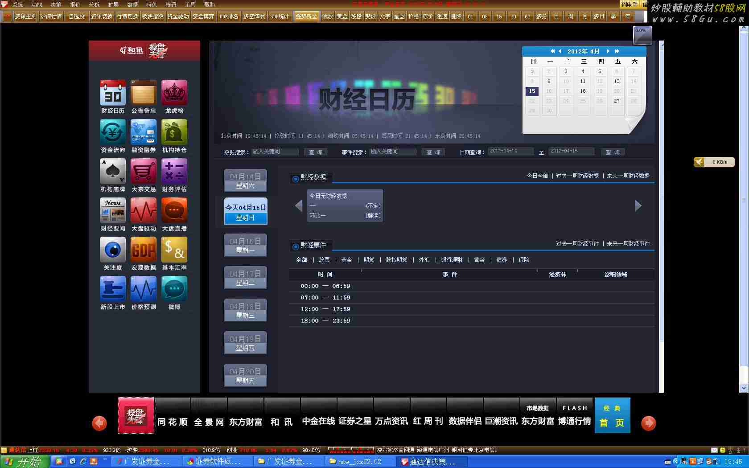Open the 龙虎榜 crown icon
The width and height of the screenshot is (749, 468).
click(174, 93)
